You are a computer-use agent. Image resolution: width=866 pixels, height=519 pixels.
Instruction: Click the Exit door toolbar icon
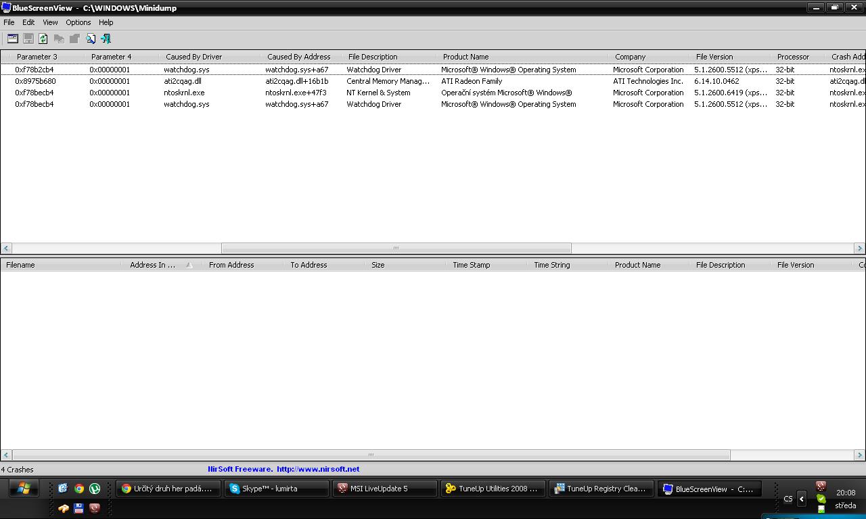106,39
